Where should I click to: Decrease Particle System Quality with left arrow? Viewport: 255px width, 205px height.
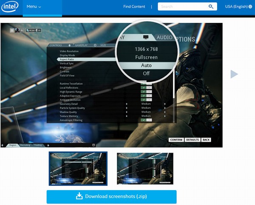coord(127,108)
